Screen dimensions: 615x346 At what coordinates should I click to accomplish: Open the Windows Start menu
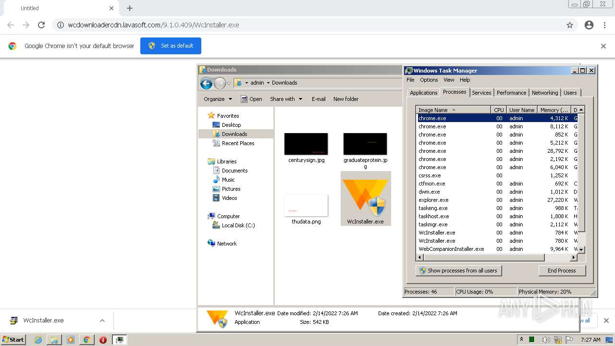pos(13,340)
